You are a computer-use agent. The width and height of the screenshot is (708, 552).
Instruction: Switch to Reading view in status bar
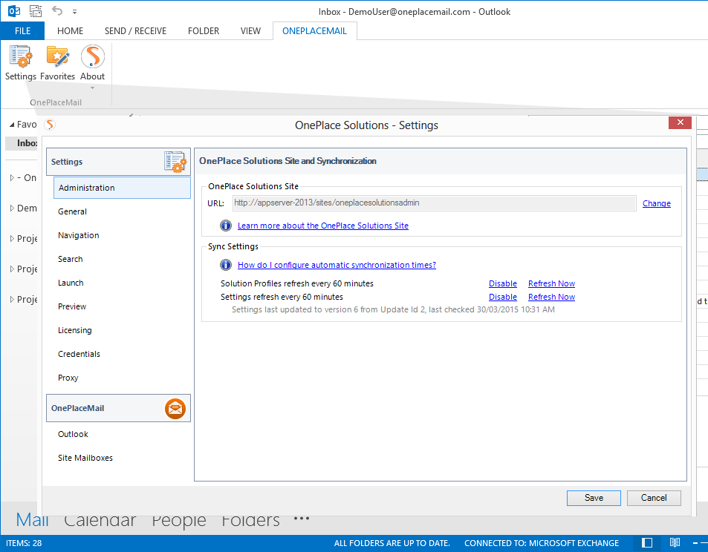point(675,543)
